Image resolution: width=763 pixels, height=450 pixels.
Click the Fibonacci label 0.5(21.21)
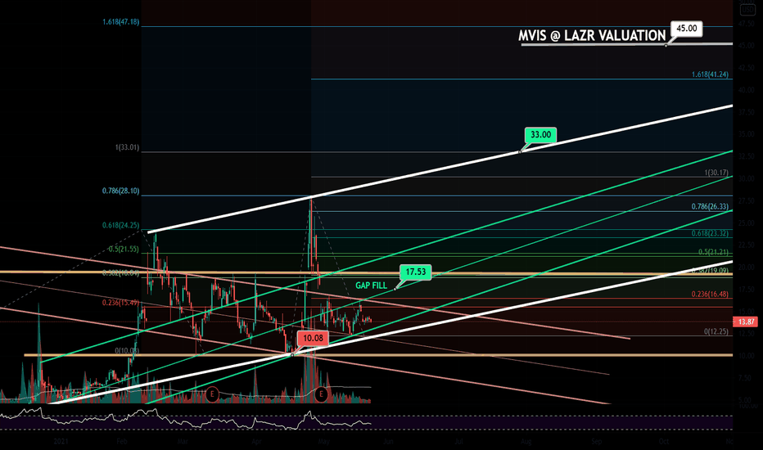click(x=713, y=252)
